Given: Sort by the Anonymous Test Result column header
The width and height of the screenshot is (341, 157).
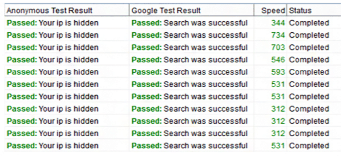Looking at the screenshot, I should click(67, 11).
